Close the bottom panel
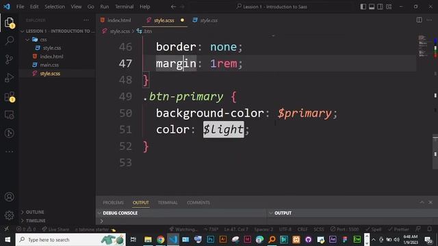The width and height of the screenshot is (438, 246). pos(430,202)
